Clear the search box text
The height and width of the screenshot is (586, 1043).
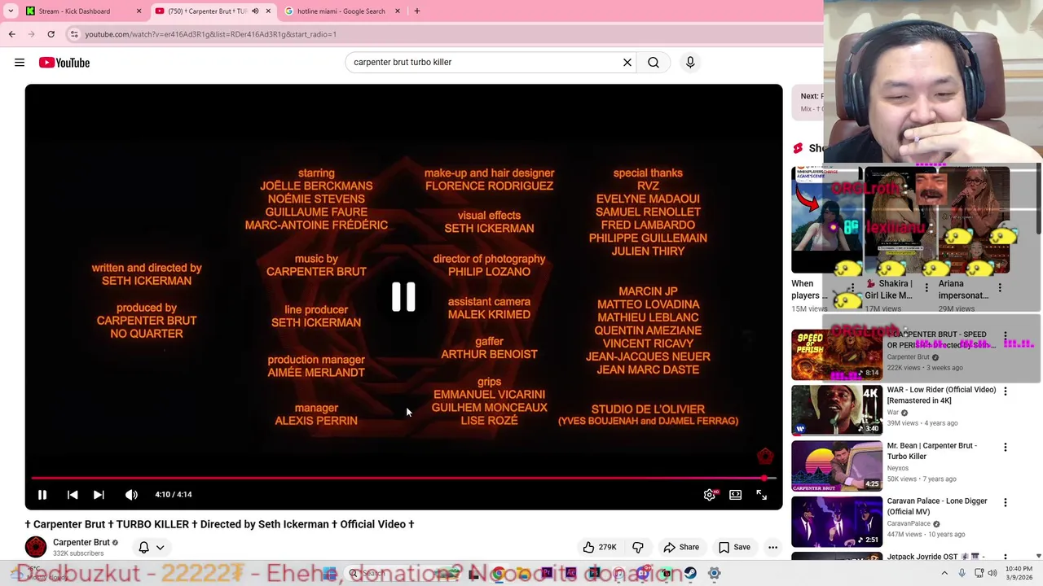pyautogui.click(x=627, y=63)
